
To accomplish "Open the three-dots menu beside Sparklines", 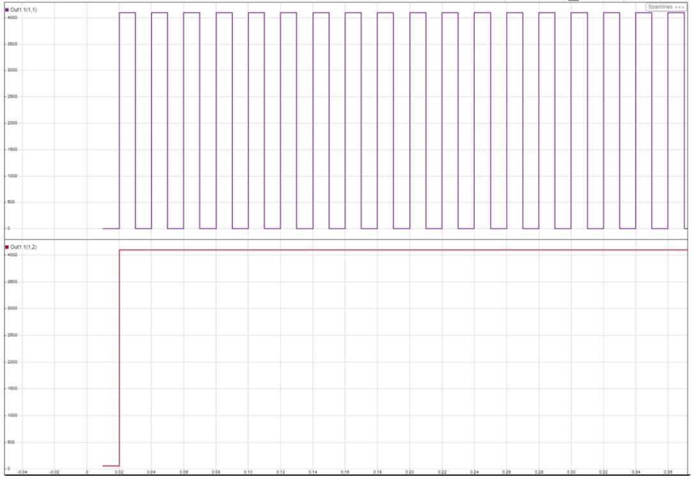I will pyautogui.click(x=680, y=6).
